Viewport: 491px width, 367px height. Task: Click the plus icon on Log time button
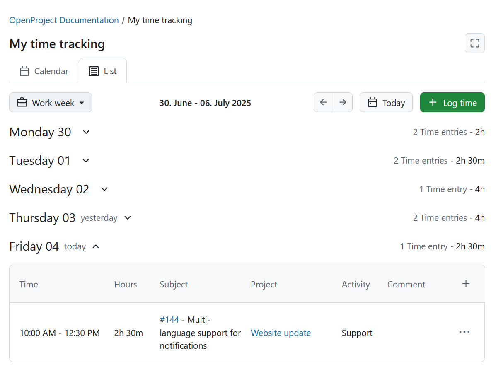point(433,102)
